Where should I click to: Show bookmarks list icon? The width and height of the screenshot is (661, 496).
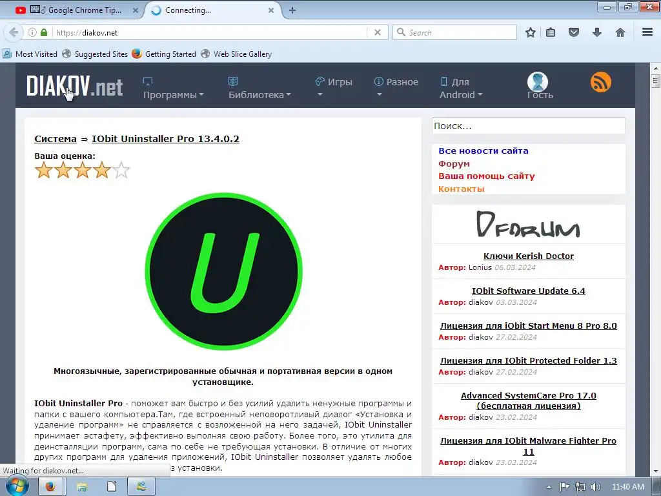tap(551, 32)
